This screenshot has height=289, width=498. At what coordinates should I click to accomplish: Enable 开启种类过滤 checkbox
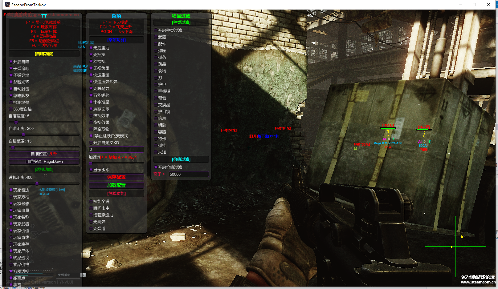click(x=156, y=30)
